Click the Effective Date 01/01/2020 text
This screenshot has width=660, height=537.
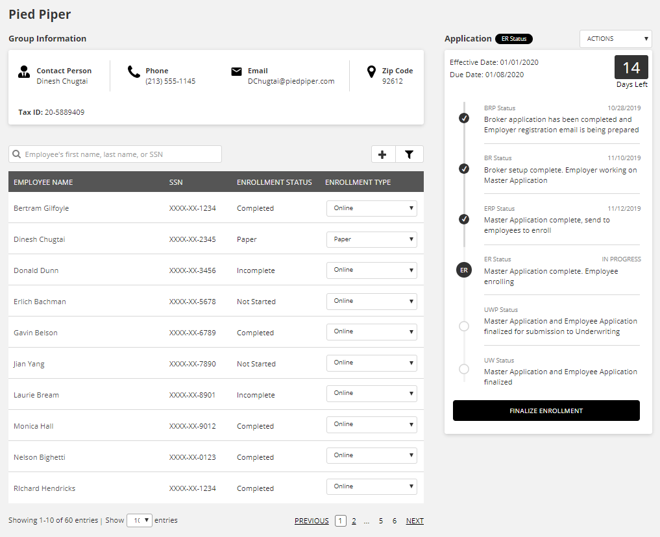[494, 62]
